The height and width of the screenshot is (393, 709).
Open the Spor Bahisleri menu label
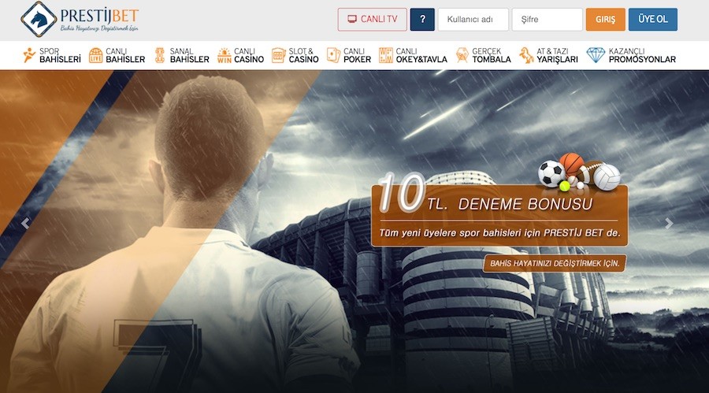click(60, 55)
